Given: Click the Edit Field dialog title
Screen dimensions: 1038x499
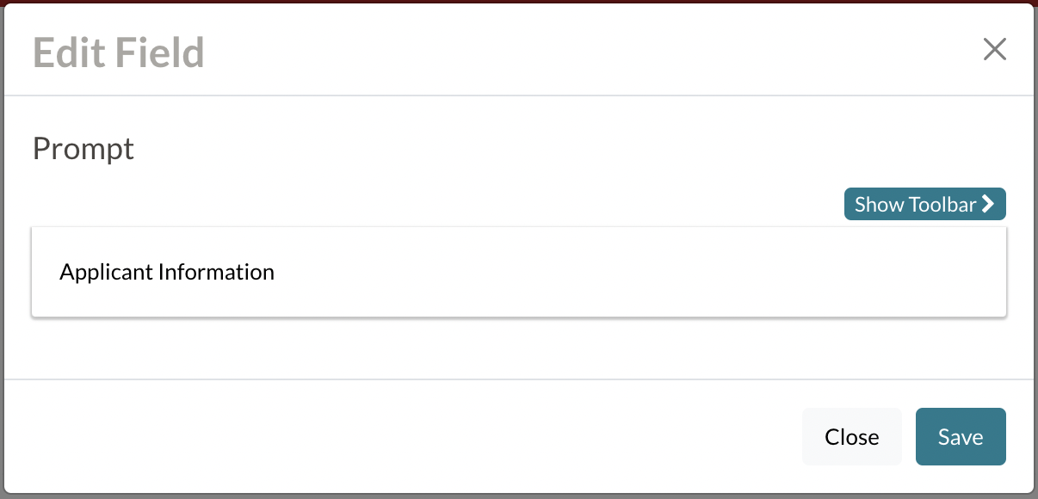Looking at the screenshot, I should [118, 52].
